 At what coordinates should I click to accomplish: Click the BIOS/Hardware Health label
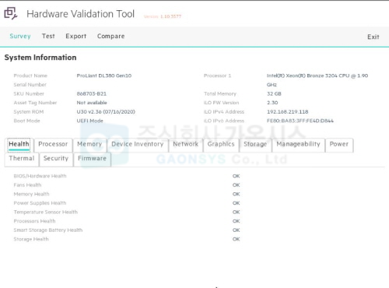(40, 176)
